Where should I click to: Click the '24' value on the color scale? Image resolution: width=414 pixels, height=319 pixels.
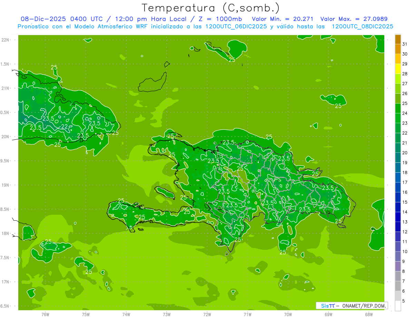(x=405, y=113)
